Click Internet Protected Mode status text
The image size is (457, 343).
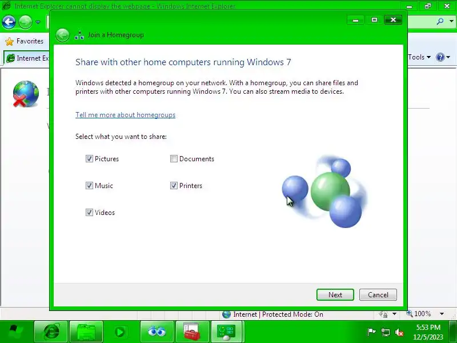point(278,314)
